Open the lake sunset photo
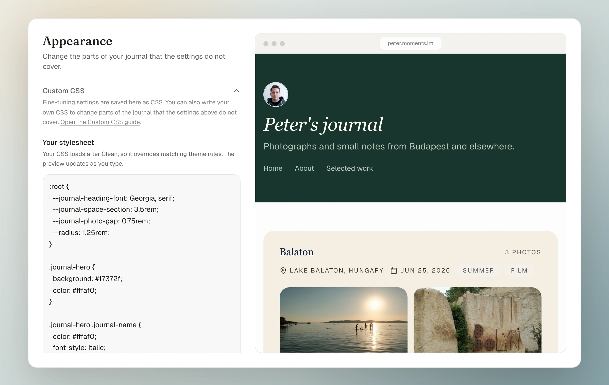609x385 pixels. coord(343,320)
